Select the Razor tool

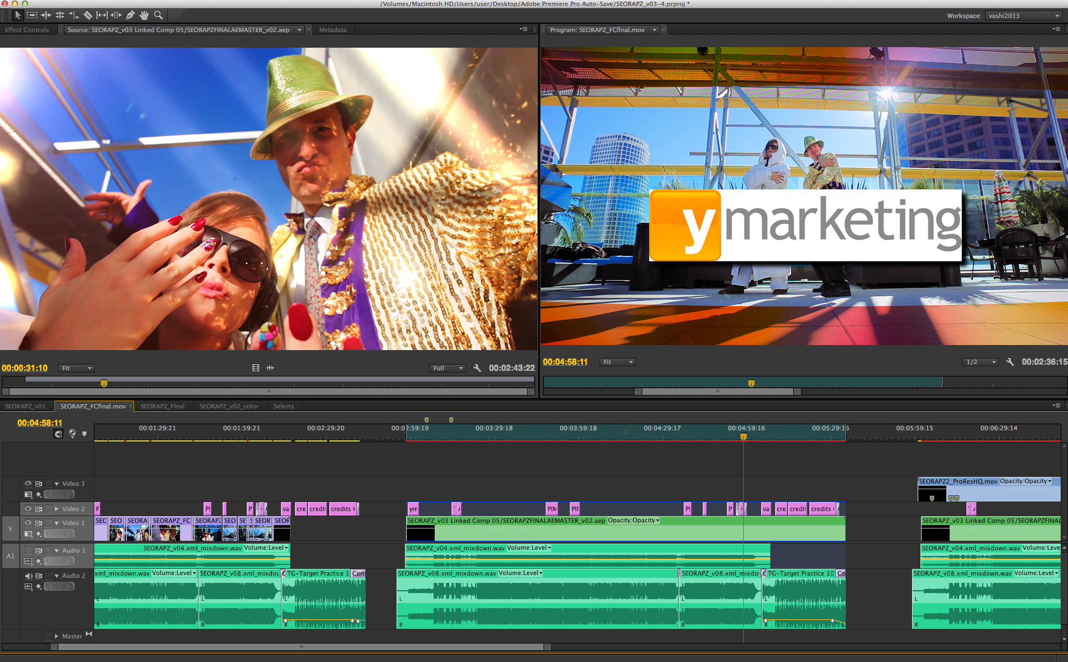88,15
